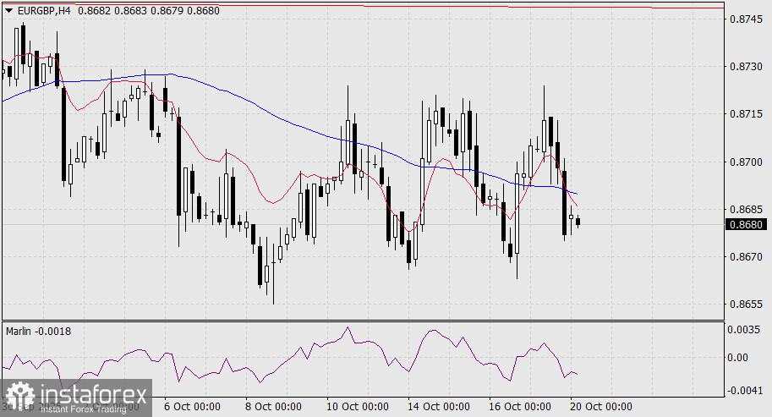Click the Marlin -0.0018 indicator label
The image size is (772, 417).
point(38,332)
